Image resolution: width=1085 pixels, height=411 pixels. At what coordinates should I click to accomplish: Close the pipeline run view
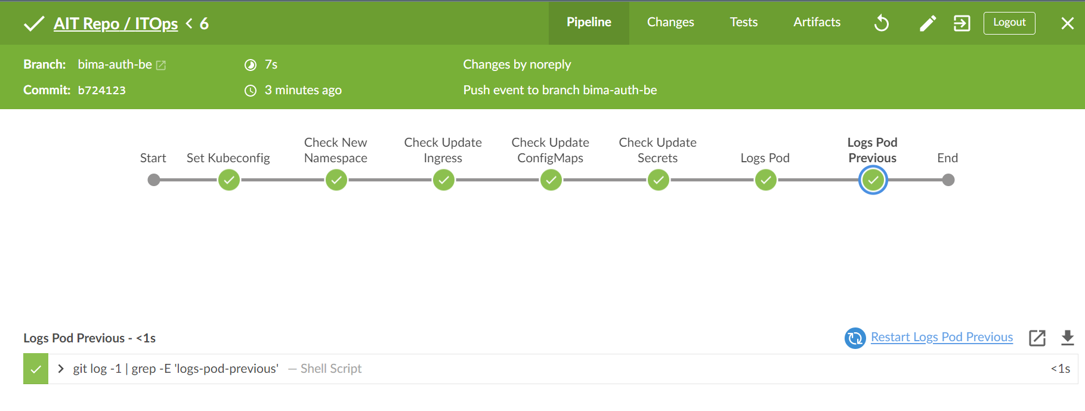pyautogui.click(x=1067, y=23)
